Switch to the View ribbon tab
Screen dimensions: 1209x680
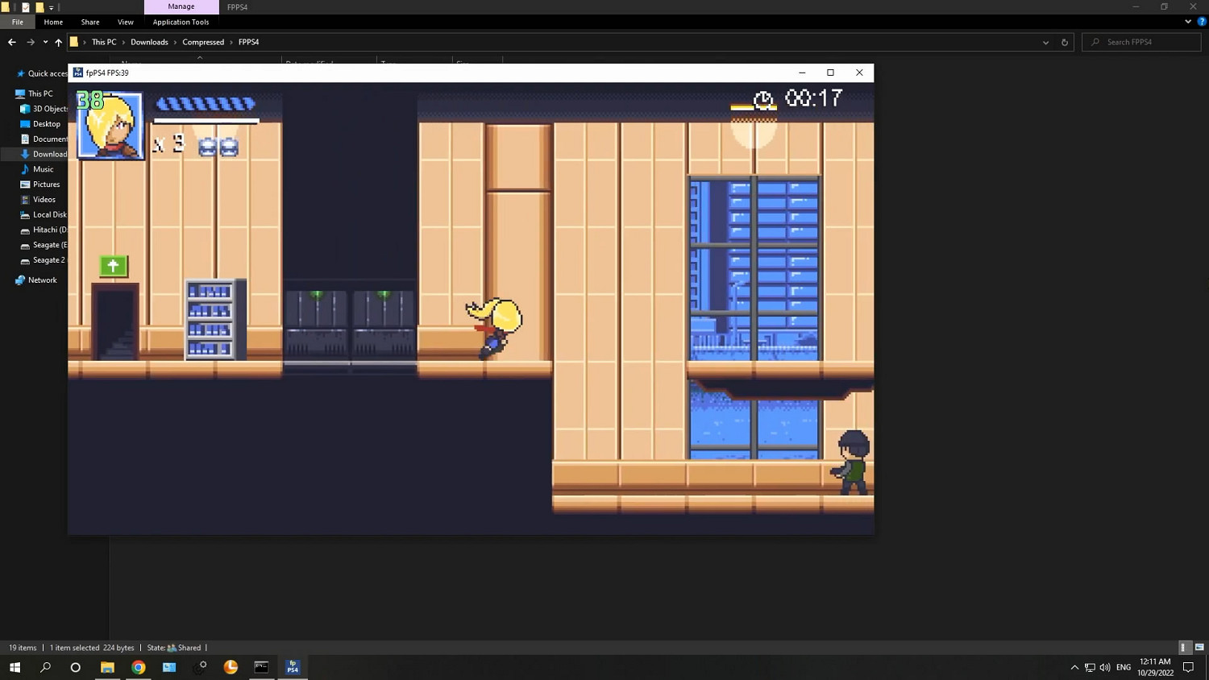125,22
